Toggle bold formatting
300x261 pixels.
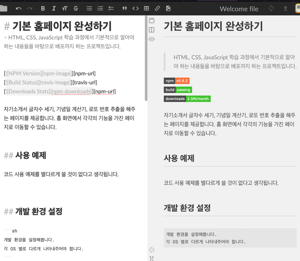43,8
